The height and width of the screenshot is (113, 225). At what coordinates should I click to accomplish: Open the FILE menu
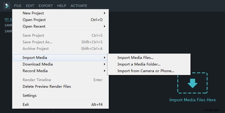point(18,6)
